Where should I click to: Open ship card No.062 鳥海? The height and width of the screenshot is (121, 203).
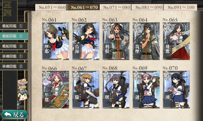86,41
